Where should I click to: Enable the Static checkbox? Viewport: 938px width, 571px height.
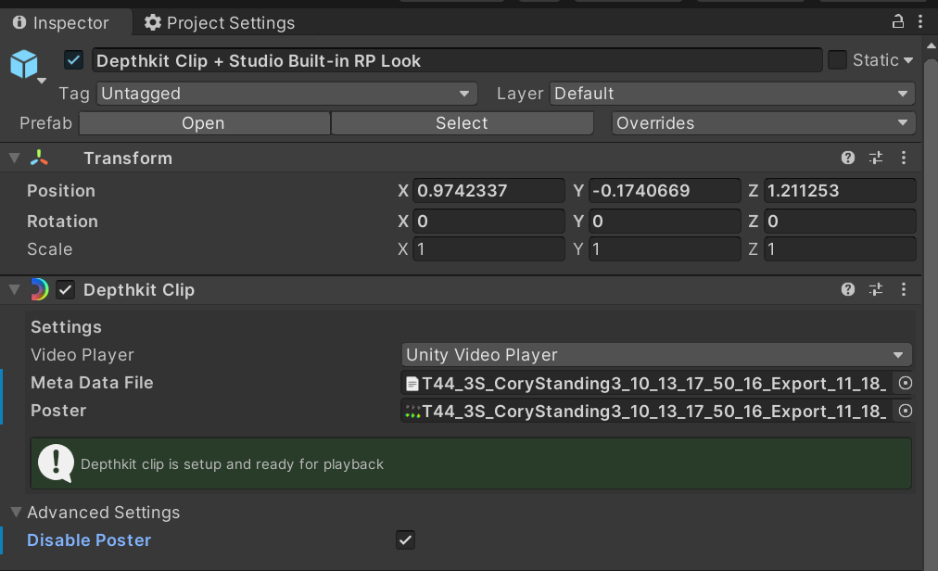tap(837, 60)
